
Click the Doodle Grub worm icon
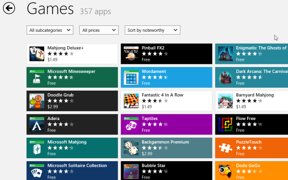tap(37, 101)
